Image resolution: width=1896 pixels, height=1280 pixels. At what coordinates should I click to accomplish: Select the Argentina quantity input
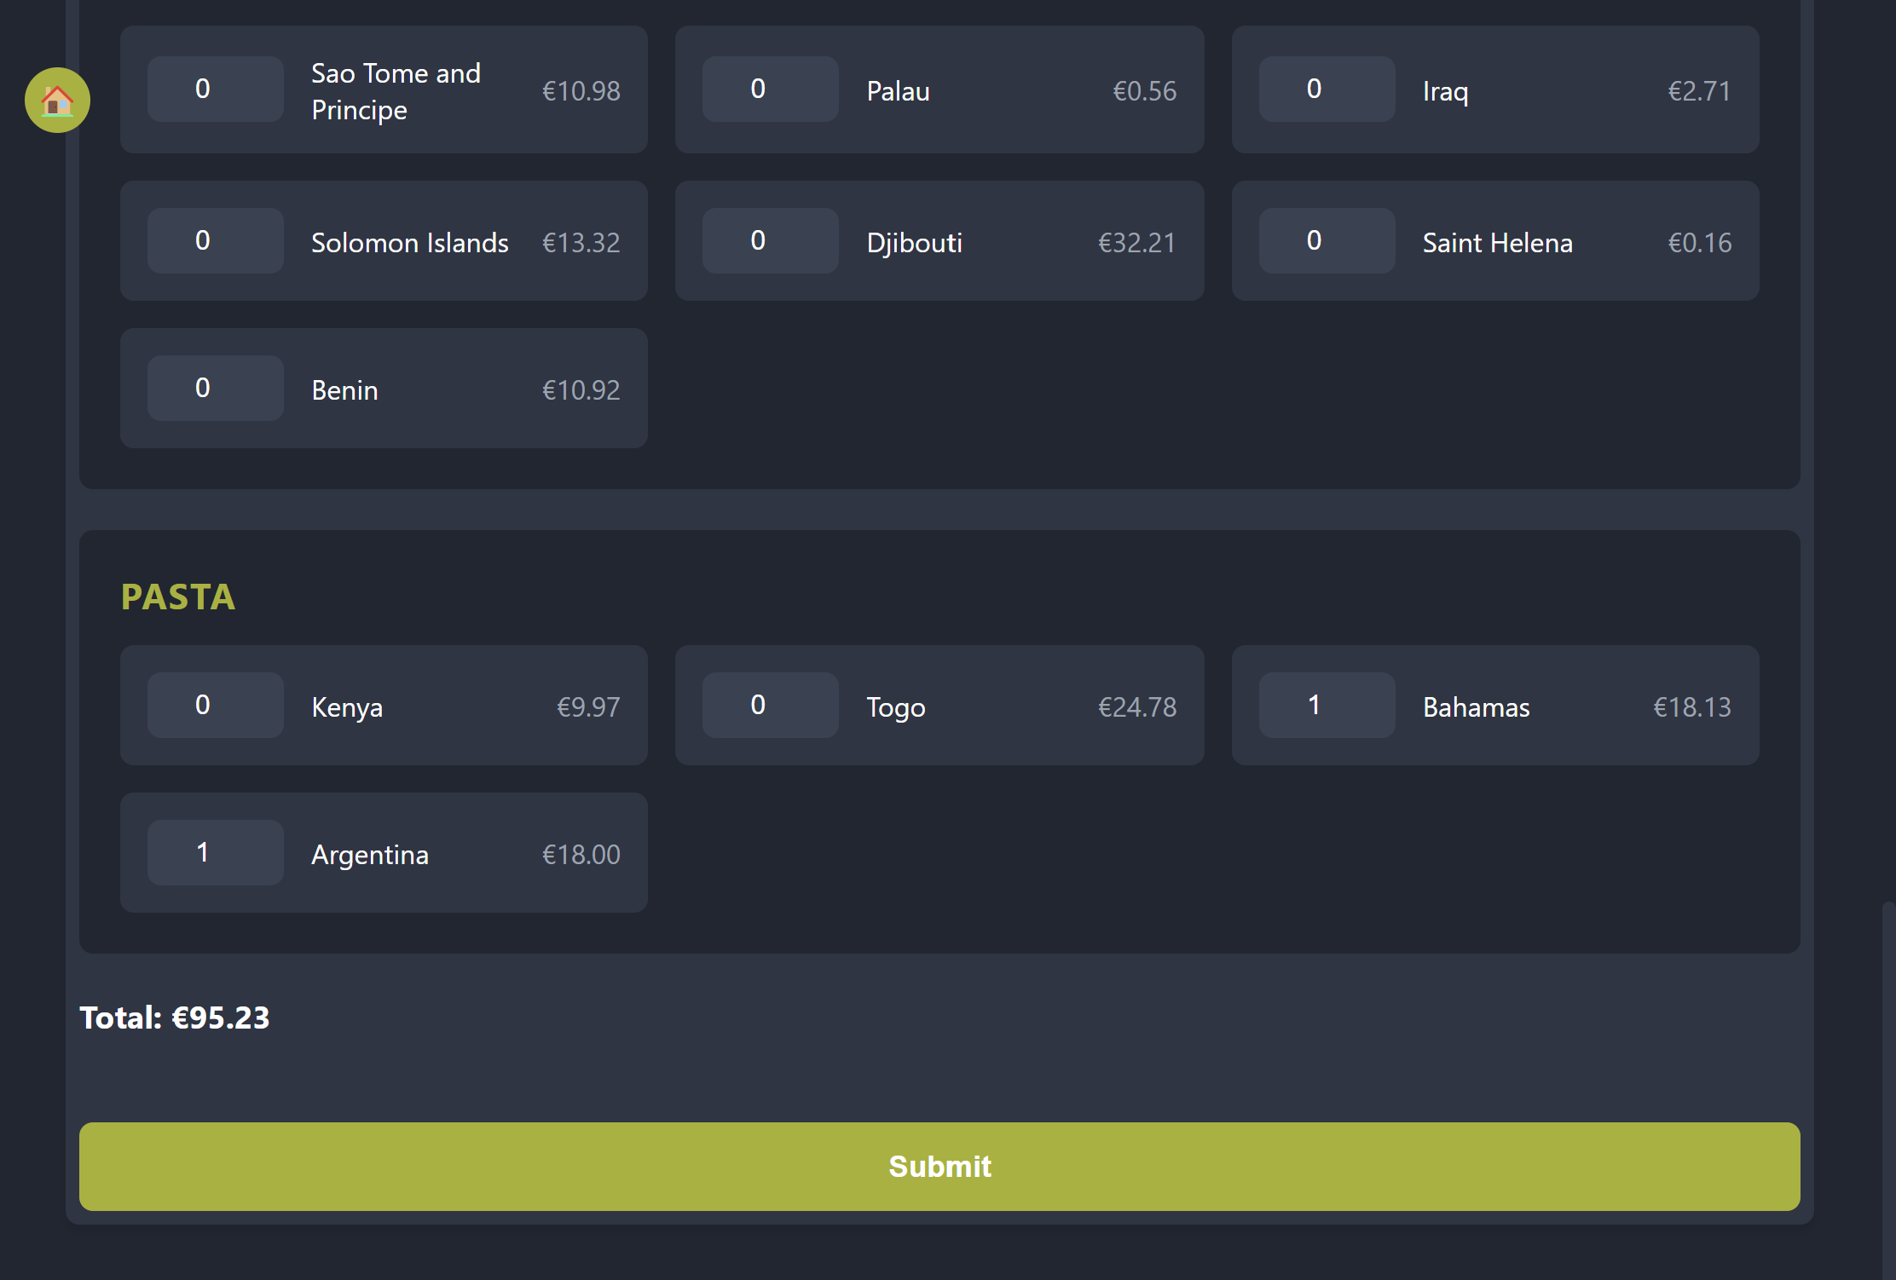coord(214,852)
